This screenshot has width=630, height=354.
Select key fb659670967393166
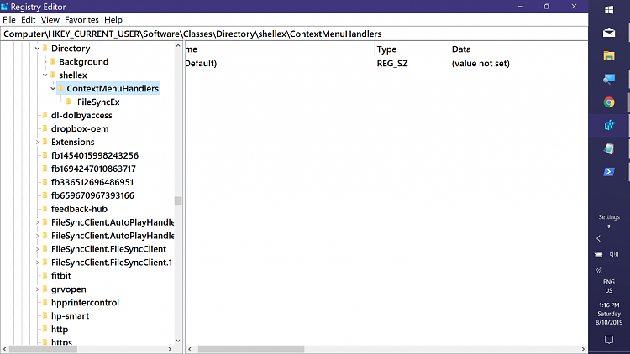(x=92, y=195)
